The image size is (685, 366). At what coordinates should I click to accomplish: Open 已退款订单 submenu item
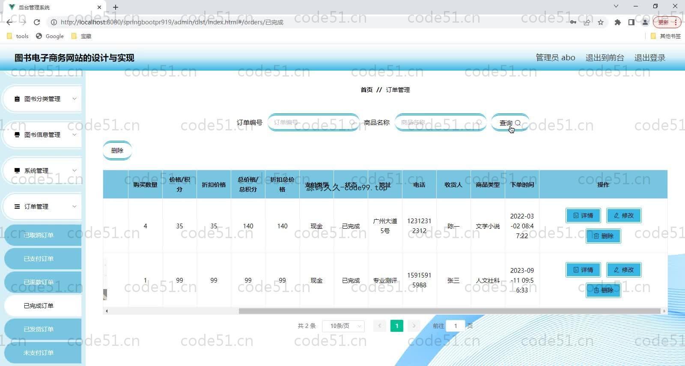click(x=43, y=282)
